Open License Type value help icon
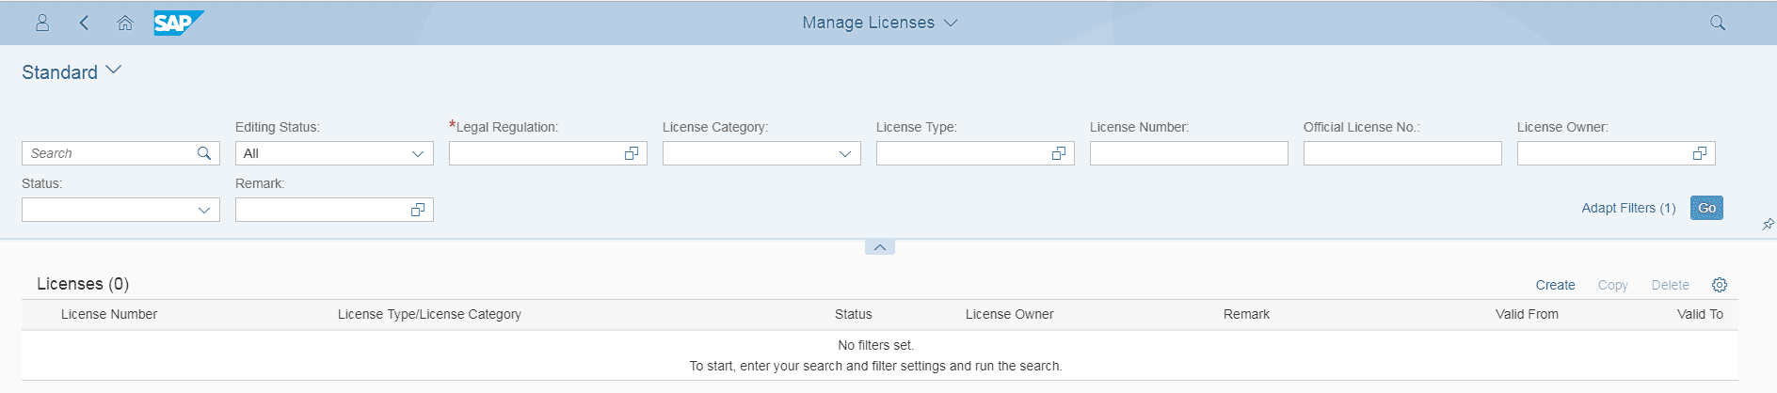The width and height of the screenshot is (1777, 393). pos(1059,153)
